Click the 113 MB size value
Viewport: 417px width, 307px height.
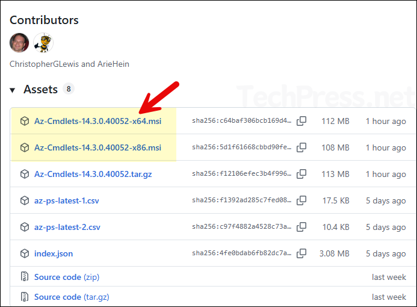(335, 174)
